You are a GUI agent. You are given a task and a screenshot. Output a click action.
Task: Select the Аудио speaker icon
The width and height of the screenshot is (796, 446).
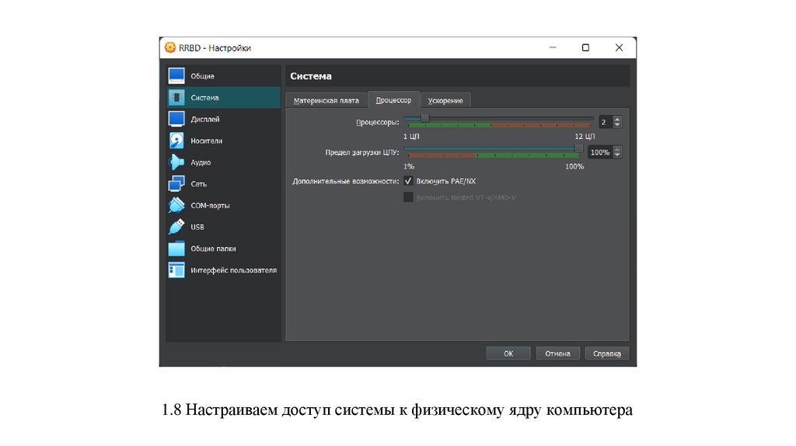click(x=176, y=162)
